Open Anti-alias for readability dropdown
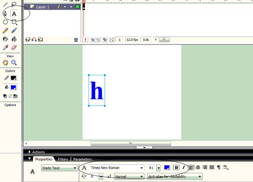This screenshot has width=253, height=182. coord(175,176)
